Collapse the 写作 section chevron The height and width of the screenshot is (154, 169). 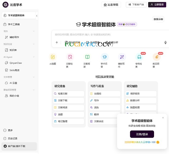click(34, 31)
